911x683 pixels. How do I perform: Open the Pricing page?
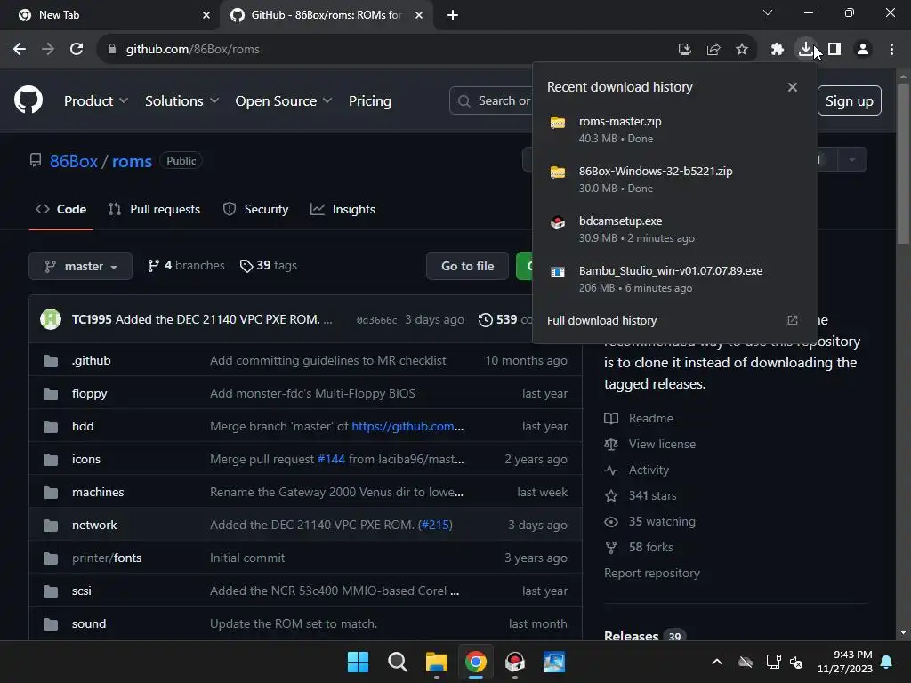click(369, 101)
